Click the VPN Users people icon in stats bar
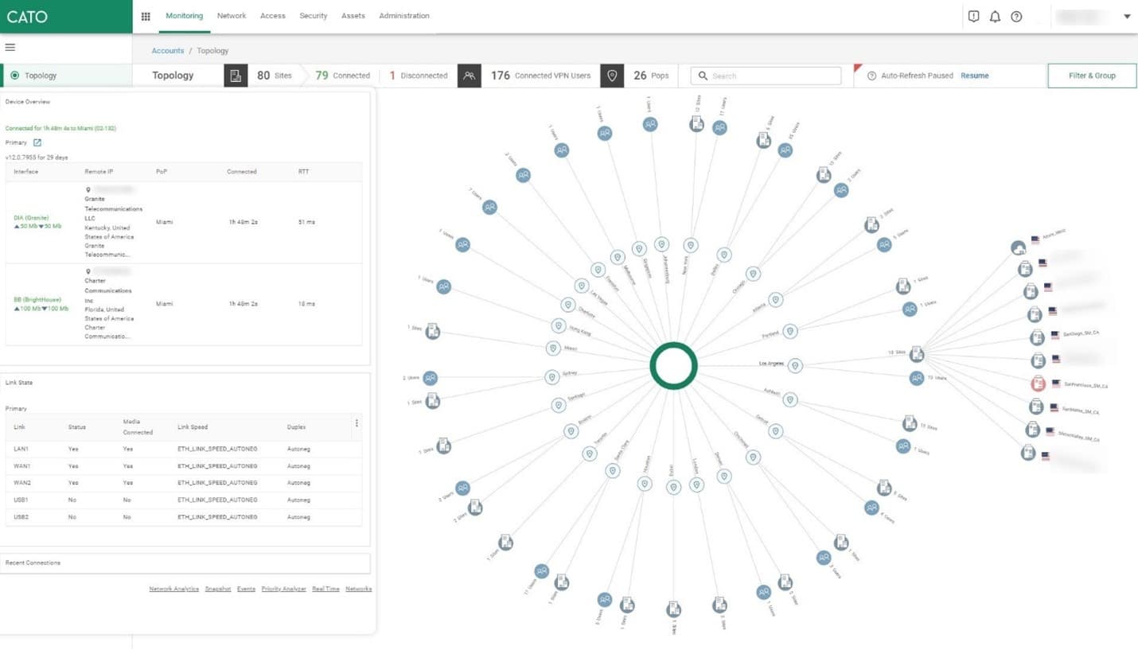The image size is (1138, 650). tap(470, 76)
